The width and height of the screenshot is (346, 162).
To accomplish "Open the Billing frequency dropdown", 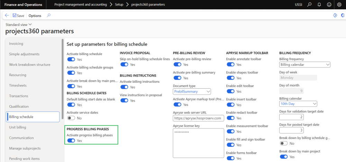I will click(305, 64).
